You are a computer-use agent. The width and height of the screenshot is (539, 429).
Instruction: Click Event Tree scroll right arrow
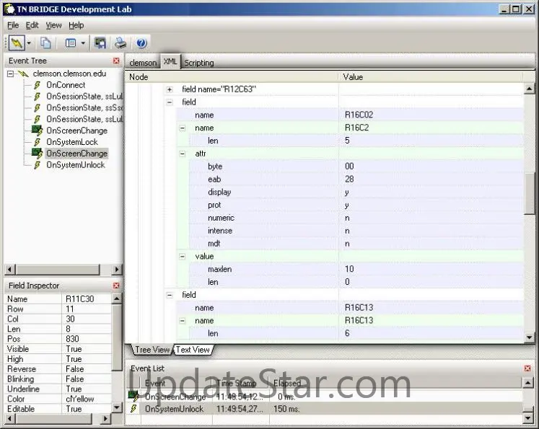[x=117, y=269]
